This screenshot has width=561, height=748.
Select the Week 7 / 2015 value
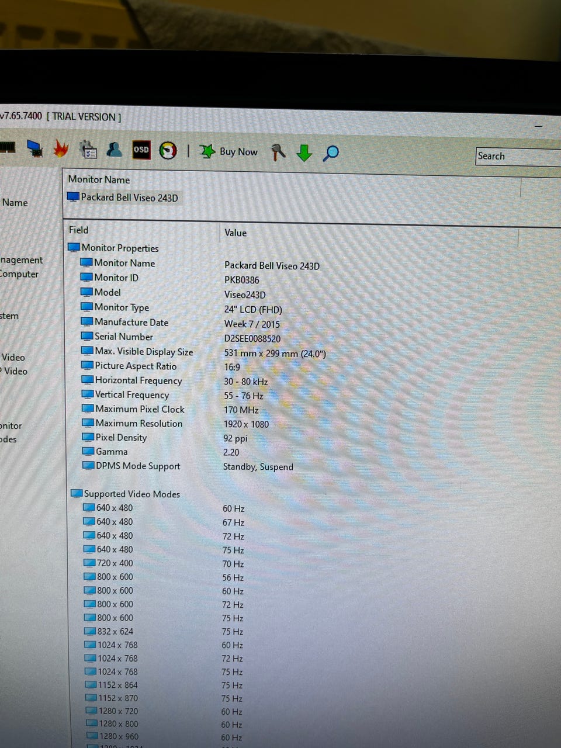tap(252, 324)
